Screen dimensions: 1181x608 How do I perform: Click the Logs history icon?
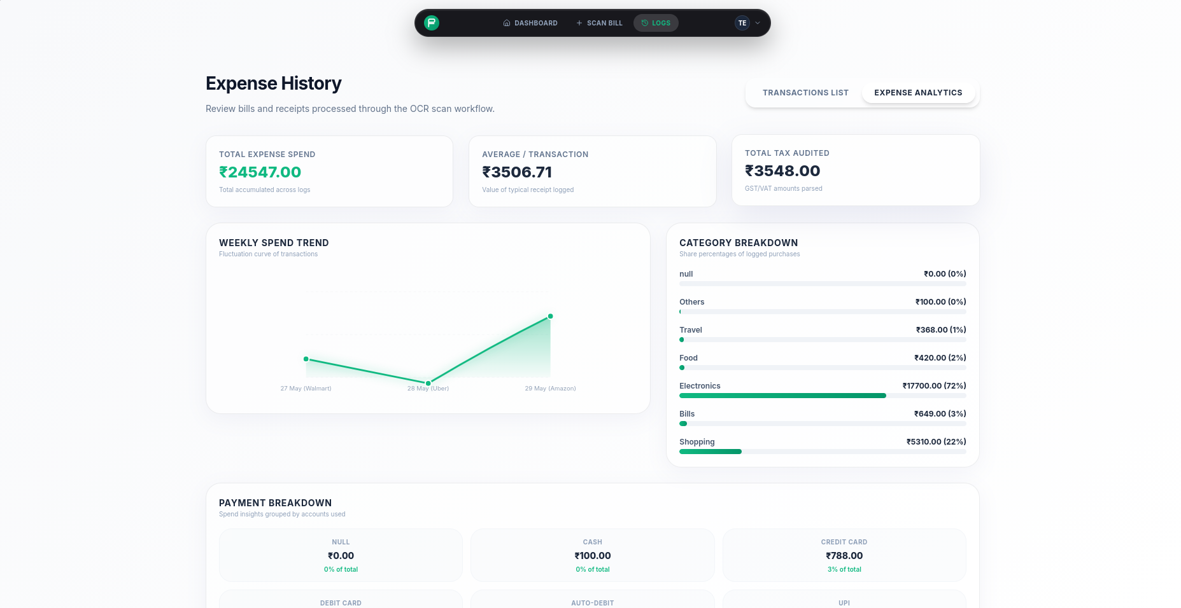pos(645,23)
